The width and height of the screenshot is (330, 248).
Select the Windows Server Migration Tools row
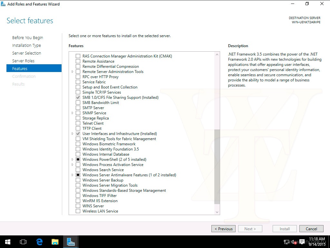110,185
